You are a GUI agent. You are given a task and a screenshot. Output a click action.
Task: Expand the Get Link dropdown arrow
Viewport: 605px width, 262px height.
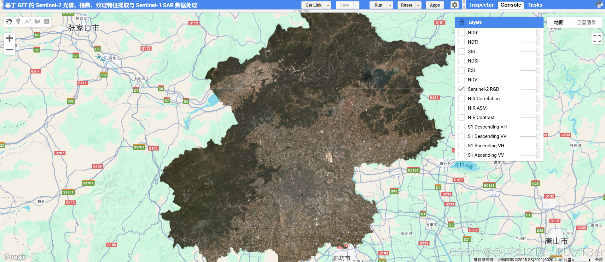click(x=328, y=5)
